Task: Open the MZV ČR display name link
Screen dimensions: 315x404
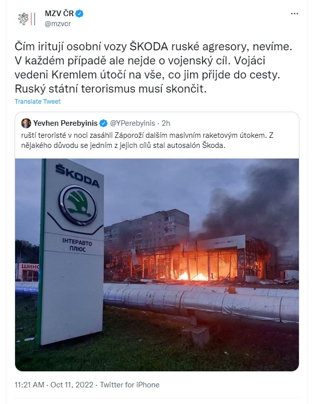Action: (59, 14)
